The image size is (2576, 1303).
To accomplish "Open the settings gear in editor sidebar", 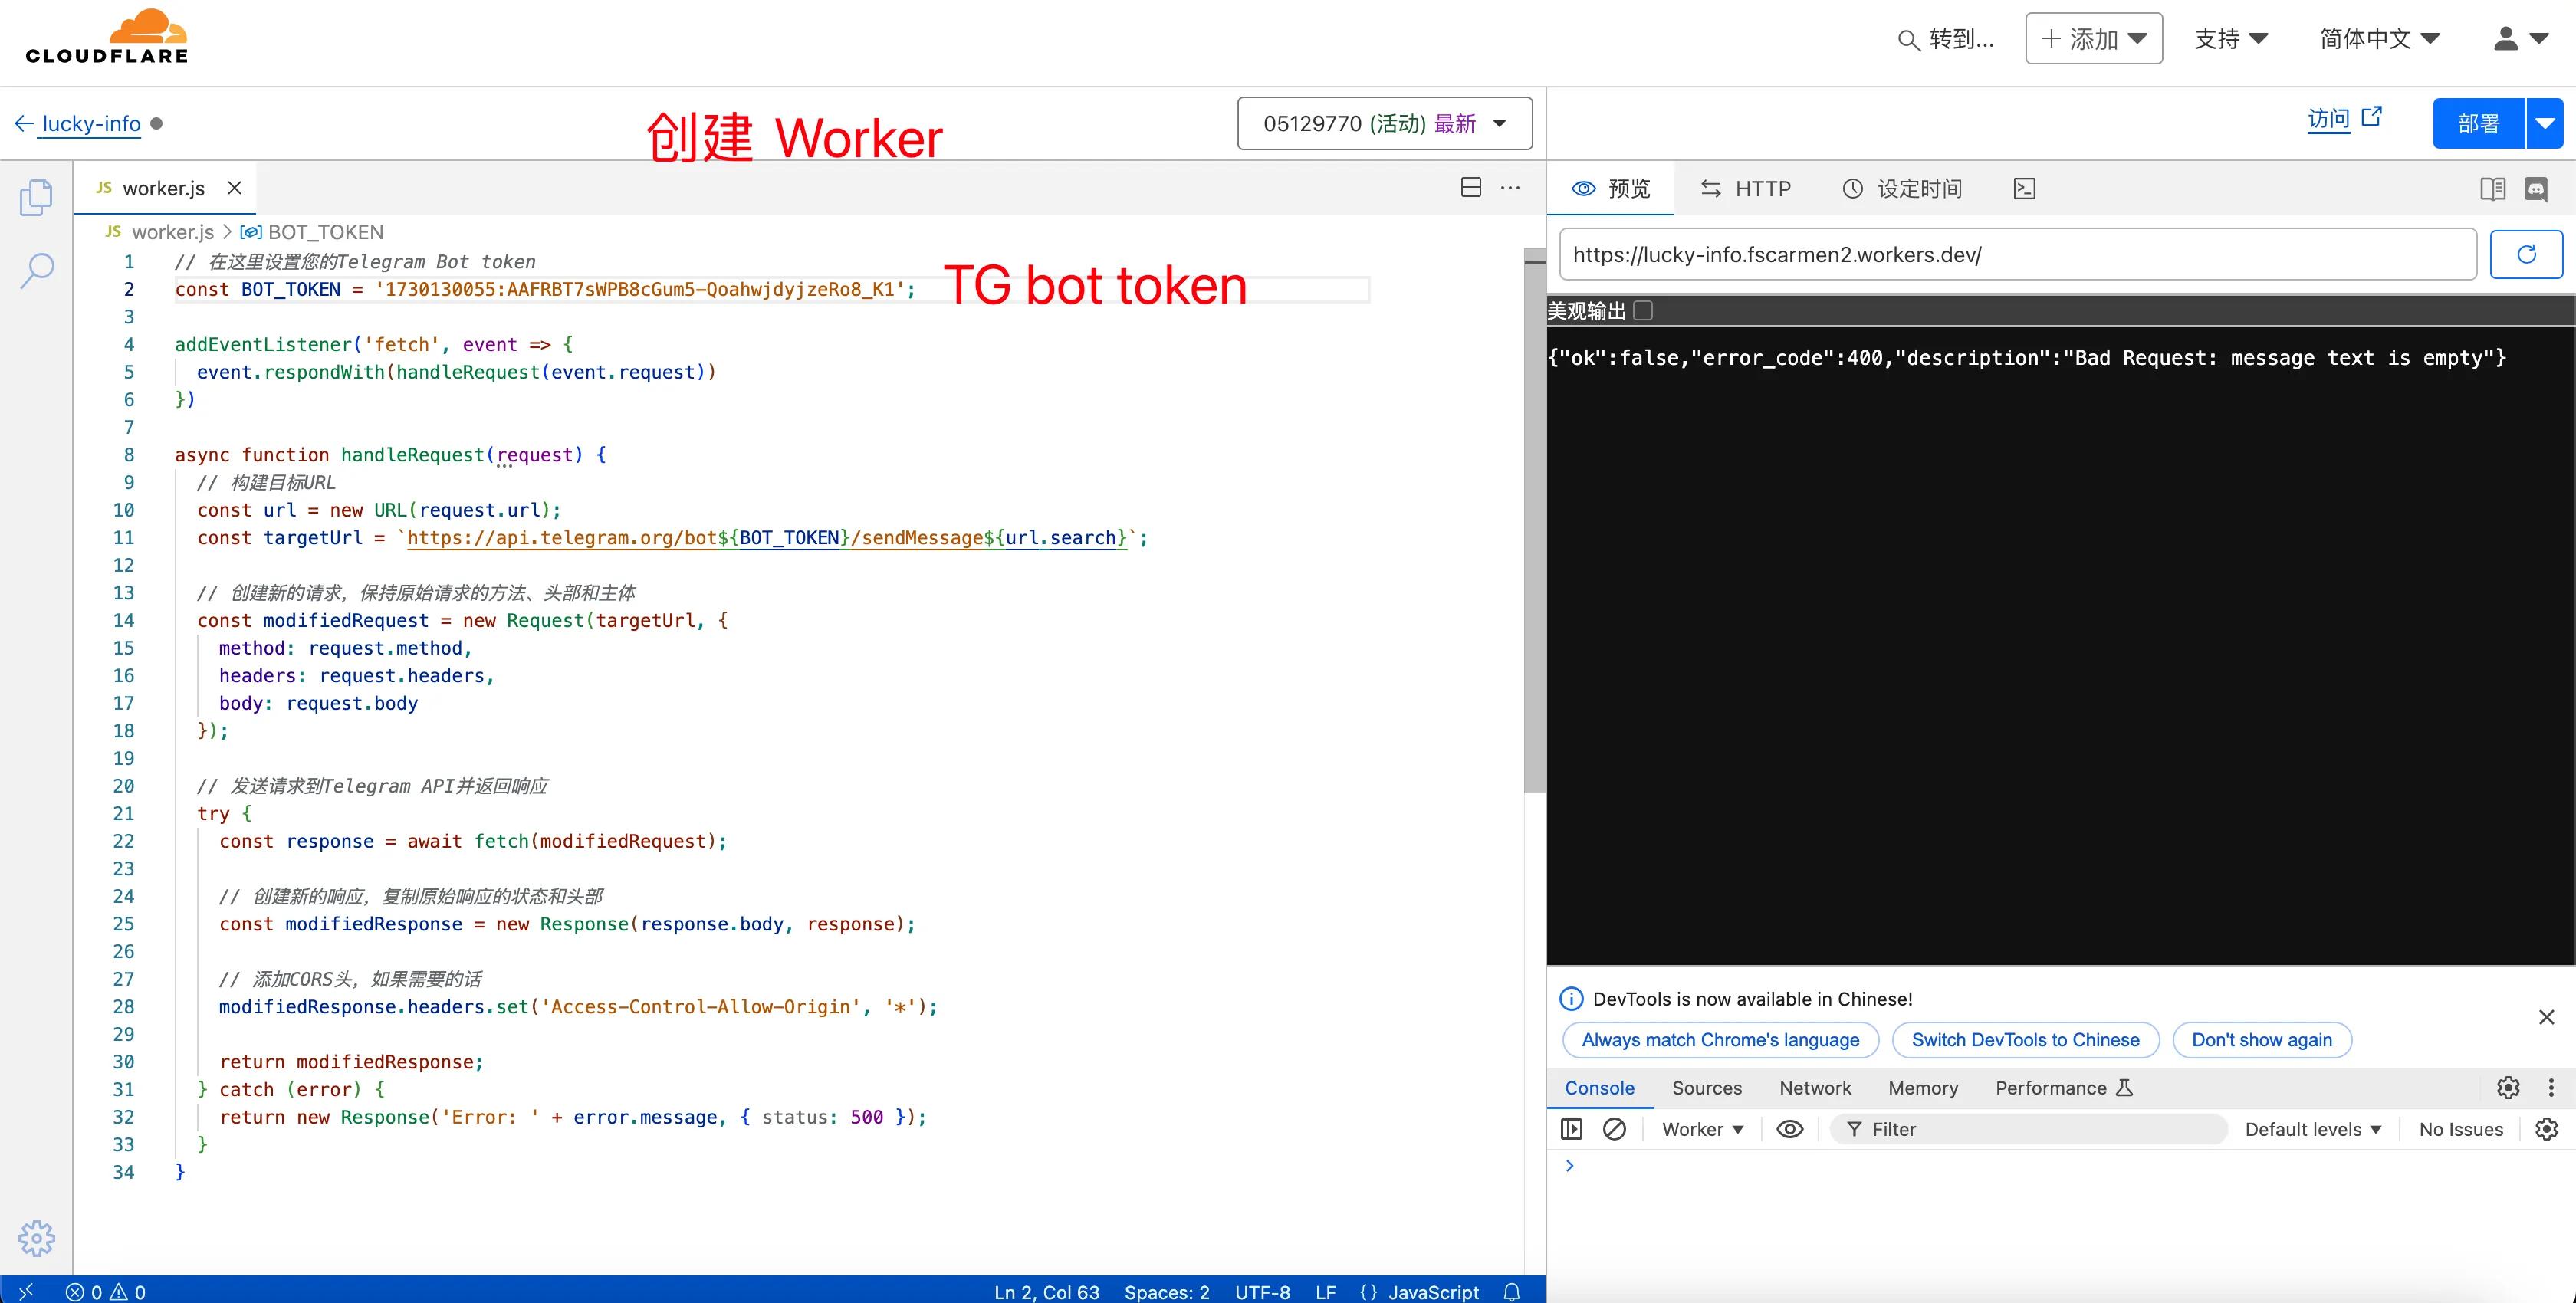I will (37, 1238).
